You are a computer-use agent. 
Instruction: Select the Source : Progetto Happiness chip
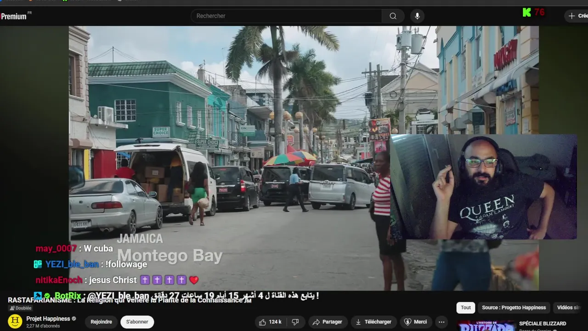[x=514, y=308]
